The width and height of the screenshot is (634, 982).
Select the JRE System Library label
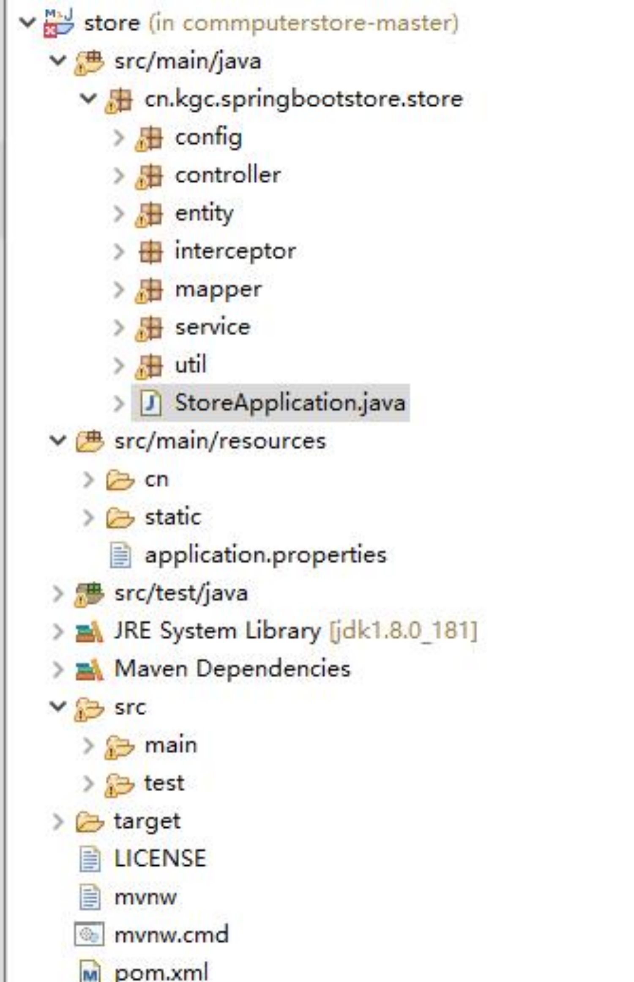click(217, 631)
